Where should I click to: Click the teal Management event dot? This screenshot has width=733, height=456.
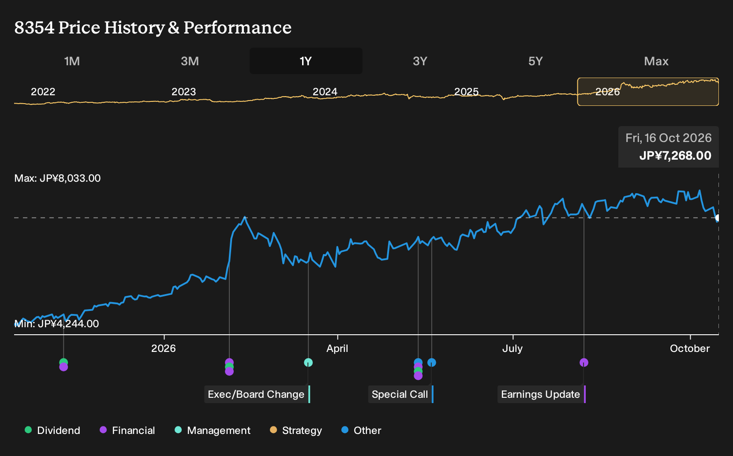pyautogui.click(x=308, y=363)
